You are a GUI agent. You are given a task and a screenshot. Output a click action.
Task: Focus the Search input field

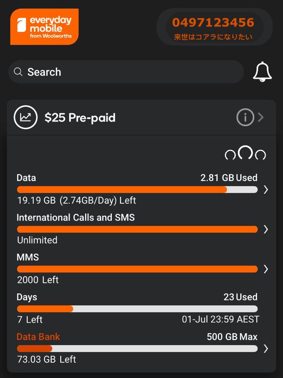[x=130, y=72]
